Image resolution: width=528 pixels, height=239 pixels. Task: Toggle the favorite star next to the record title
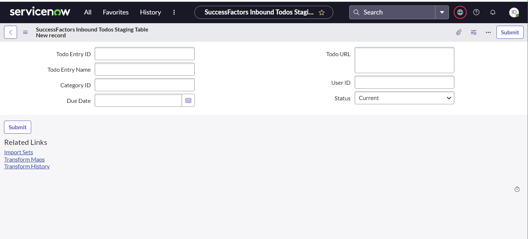[321, 12]
